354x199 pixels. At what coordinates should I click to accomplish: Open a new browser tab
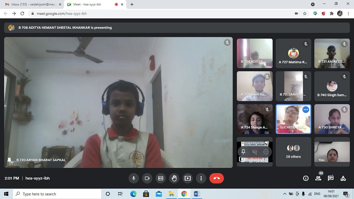point(132,5)
